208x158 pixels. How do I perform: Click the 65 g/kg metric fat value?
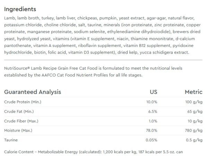(195, 112)
